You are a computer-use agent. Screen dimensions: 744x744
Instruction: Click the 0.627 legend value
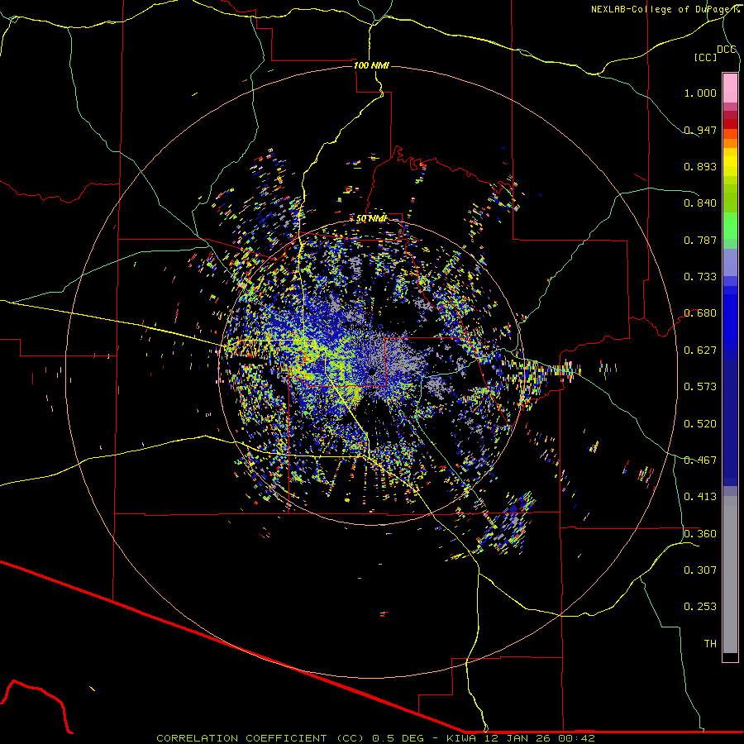point(700,351)
